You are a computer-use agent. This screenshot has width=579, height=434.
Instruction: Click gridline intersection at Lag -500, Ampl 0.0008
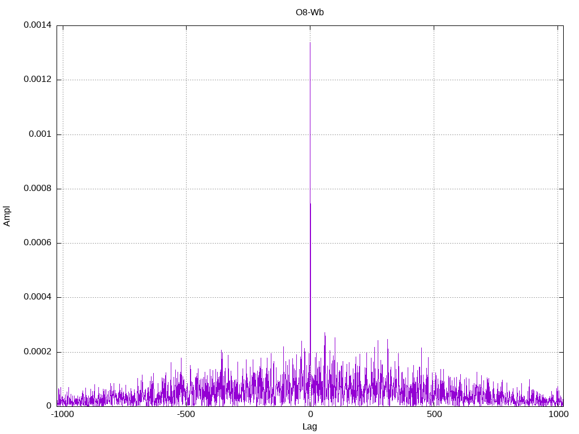click(x=186, y=189)
